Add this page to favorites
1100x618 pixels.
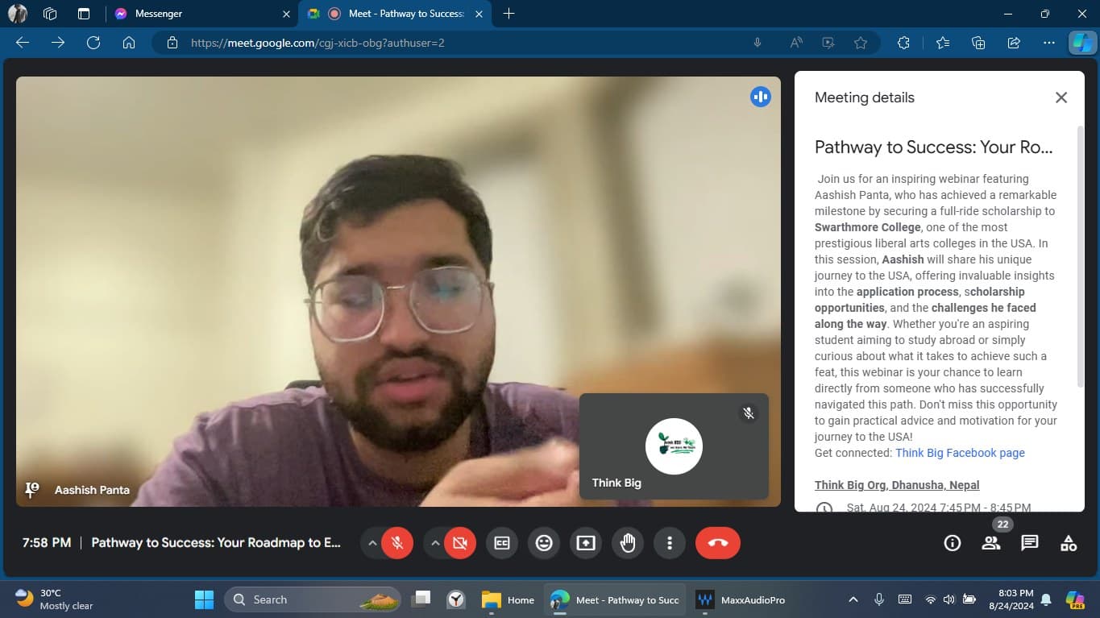[x=861, y=43]
